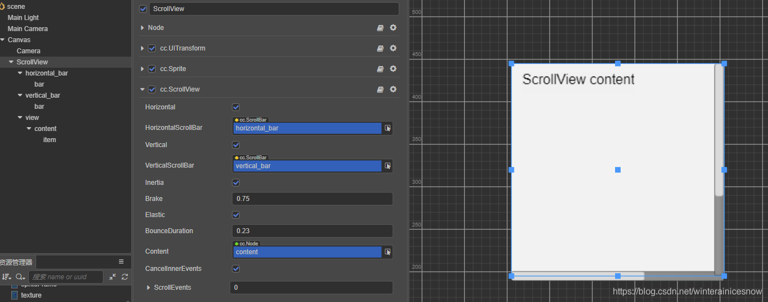Collapse the horizontal_bar node

pos(20,73)
